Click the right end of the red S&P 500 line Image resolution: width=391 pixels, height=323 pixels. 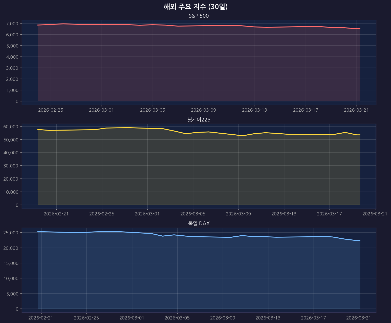click(x=360, y=29)
